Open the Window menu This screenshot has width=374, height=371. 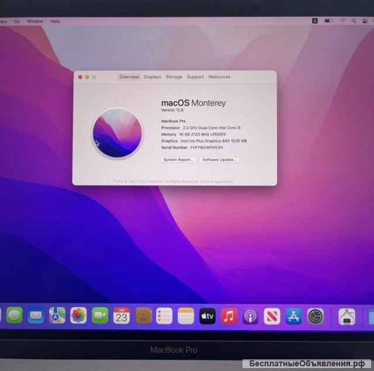(x=35, y=21)
